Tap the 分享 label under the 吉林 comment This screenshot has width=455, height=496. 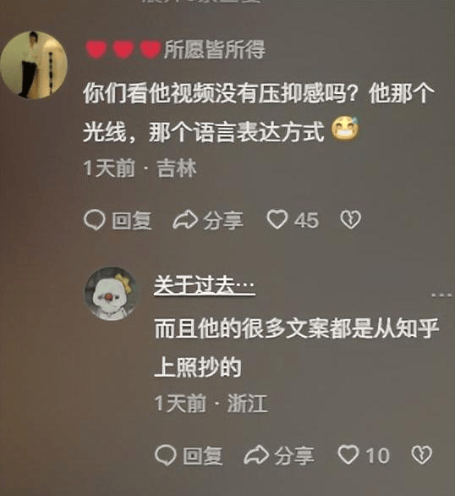pos(223,220)
